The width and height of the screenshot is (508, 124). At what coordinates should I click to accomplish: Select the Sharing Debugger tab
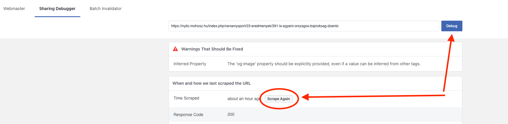[x=57, y=9]
